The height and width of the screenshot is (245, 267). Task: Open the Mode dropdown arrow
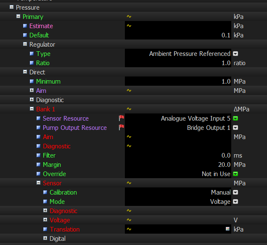(235, 202)
